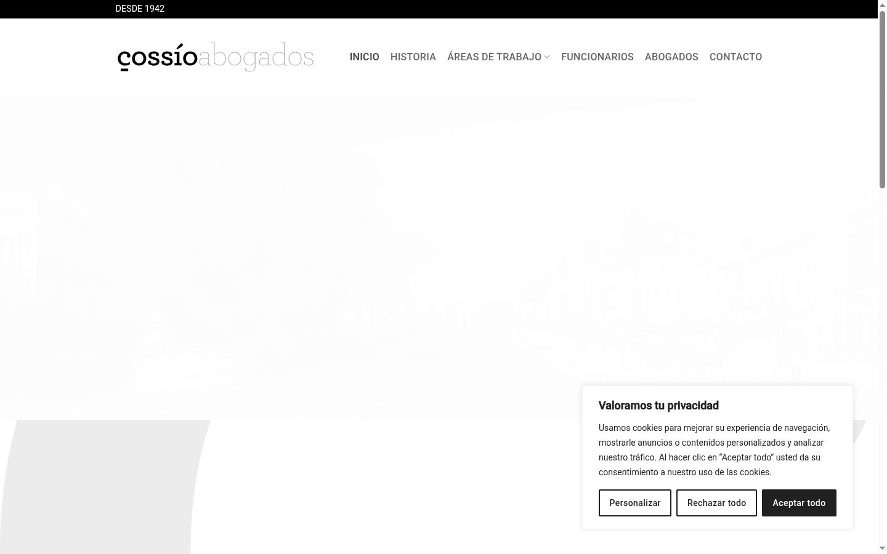Click the scroll up arrow of the page scrollbar
The image size is (887, 554).
click(882, 5)
